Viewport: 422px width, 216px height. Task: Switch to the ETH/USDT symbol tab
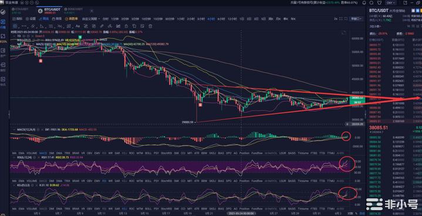20,11
